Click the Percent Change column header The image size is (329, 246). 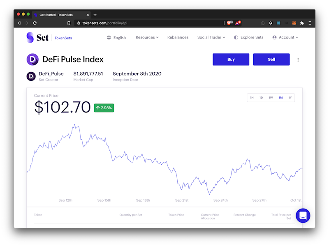244,215
